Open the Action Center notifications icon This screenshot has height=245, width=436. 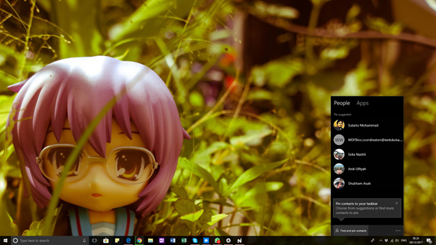point(429,240)
